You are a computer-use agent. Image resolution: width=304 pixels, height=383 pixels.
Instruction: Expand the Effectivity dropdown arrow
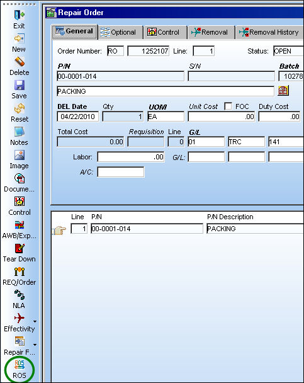(35, 321)
